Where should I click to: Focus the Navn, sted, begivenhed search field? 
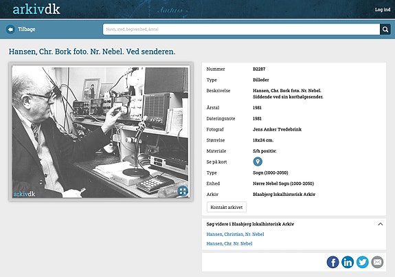pos(241,30)
